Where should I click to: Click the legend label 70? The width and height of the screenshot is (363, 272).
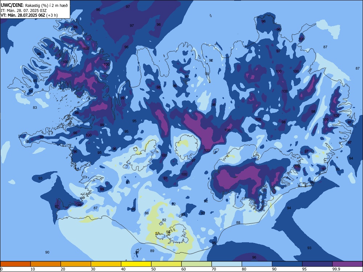pyautogui.click(x=214, y=269)
